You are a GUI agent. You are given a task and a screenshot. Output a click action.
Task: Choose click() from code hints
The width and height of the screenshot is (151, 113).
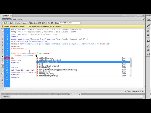[83, 64]
